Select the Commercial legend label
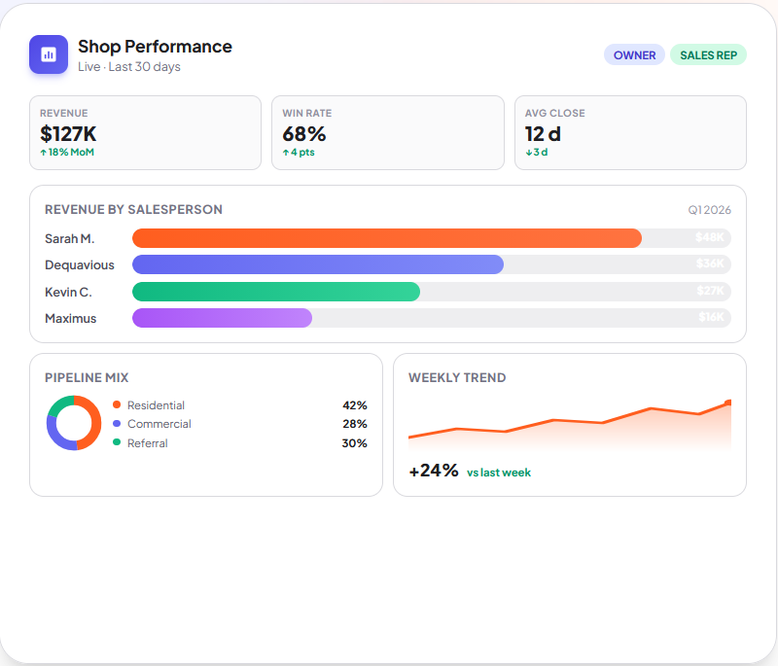The width and height of the screenshot is (778, 666). 159,424
